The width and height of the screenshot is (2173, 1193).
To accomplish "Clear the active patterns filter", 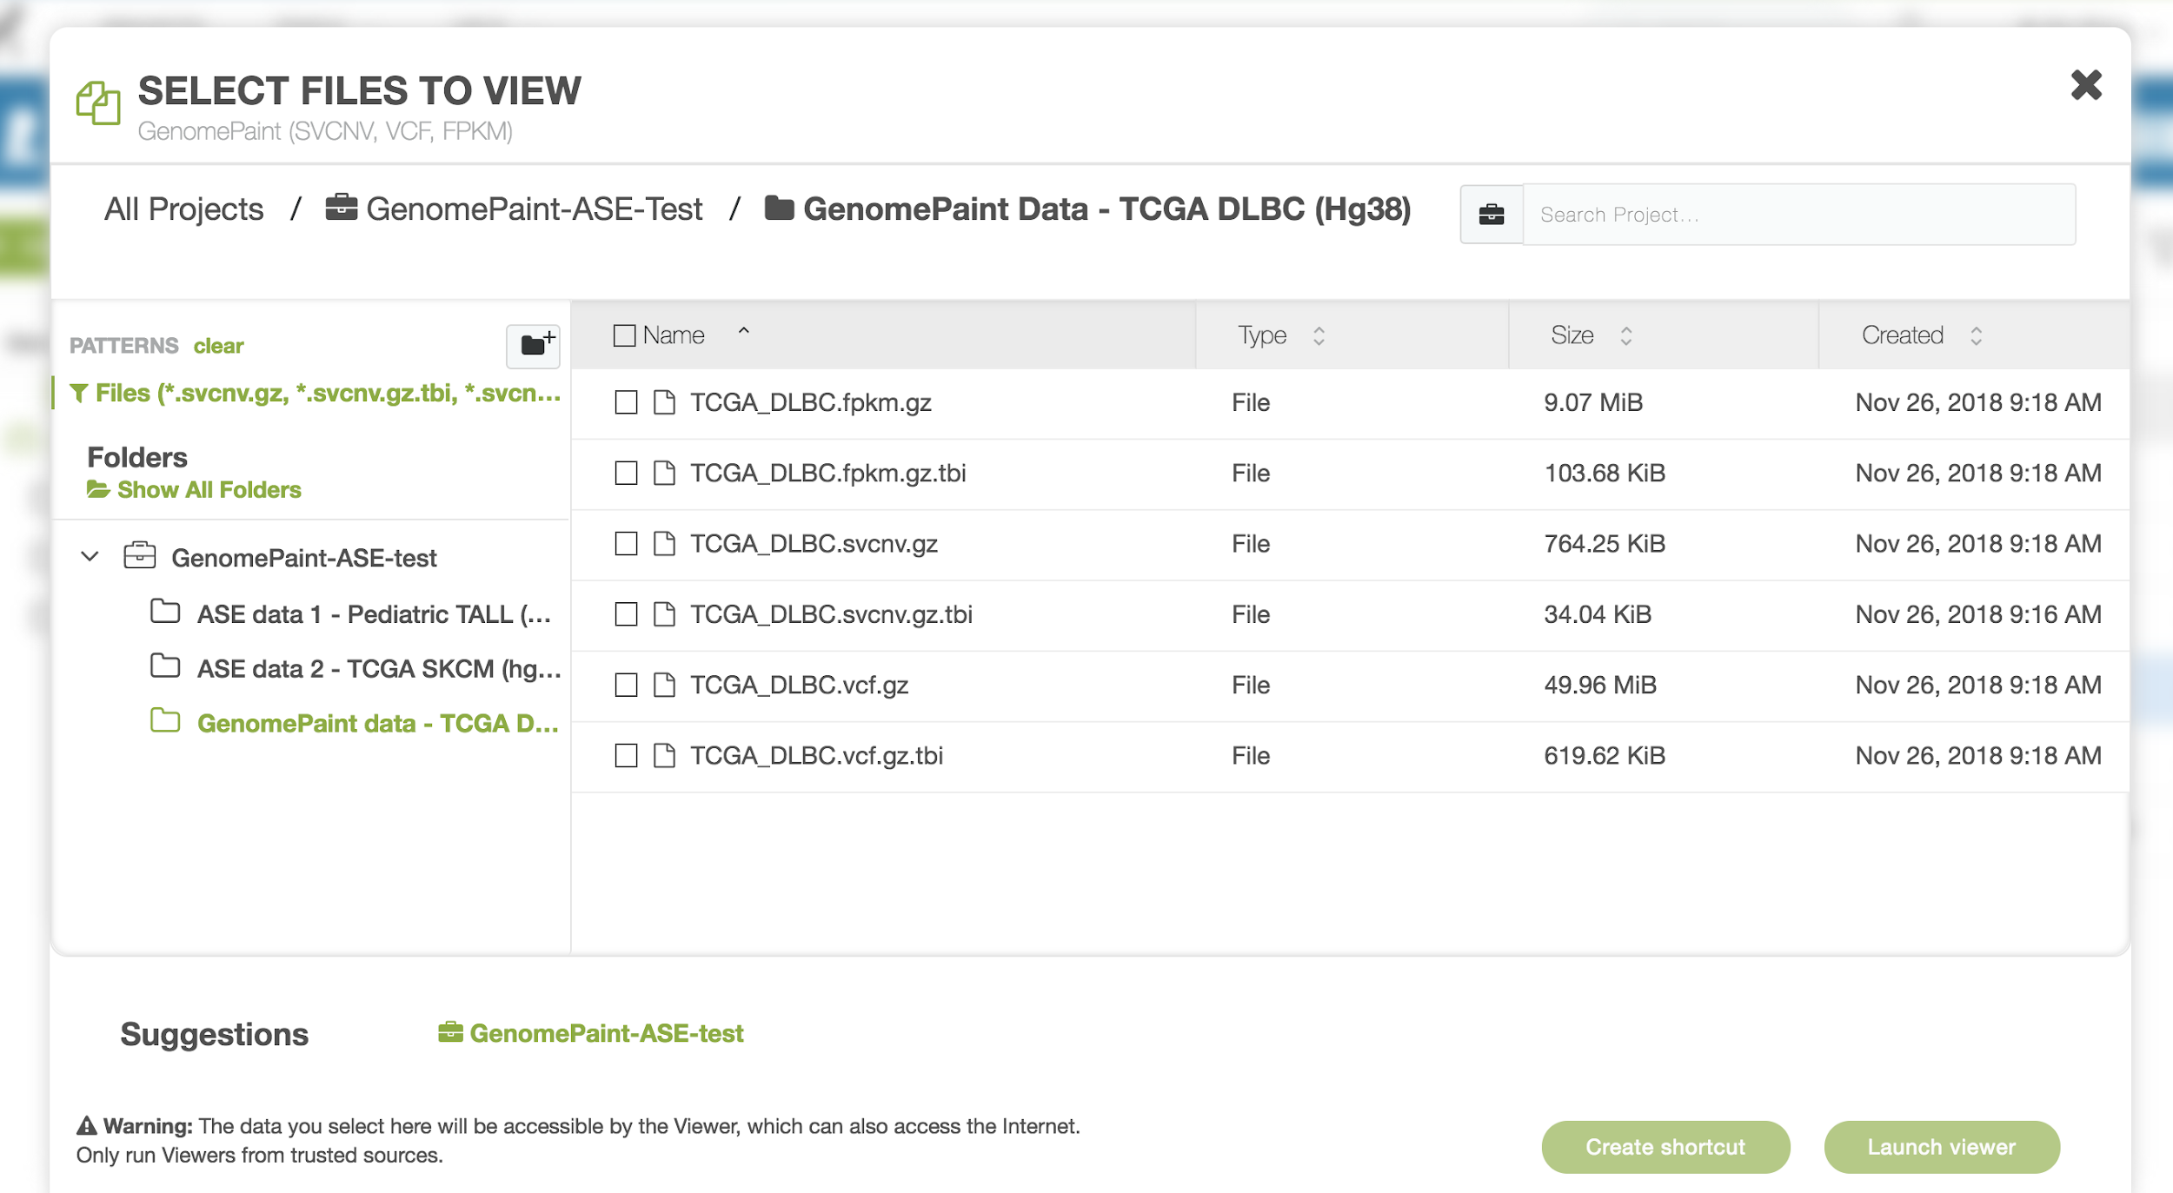I will pyautogui.click(x=218, y=346).
